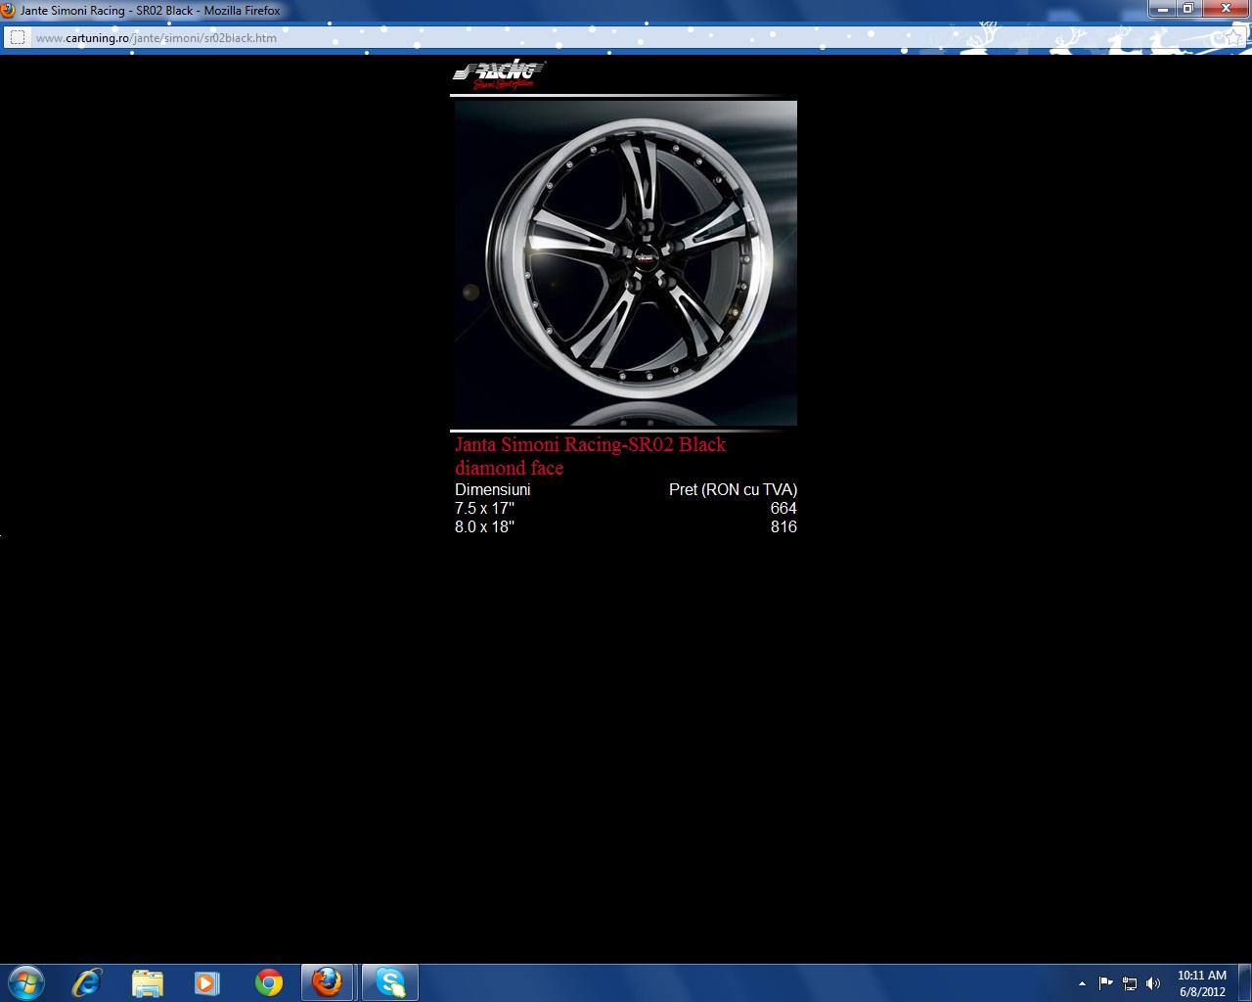Click the 'Dimensiuni' column header
This screenshot has height=1002, width=1252.
493,489
